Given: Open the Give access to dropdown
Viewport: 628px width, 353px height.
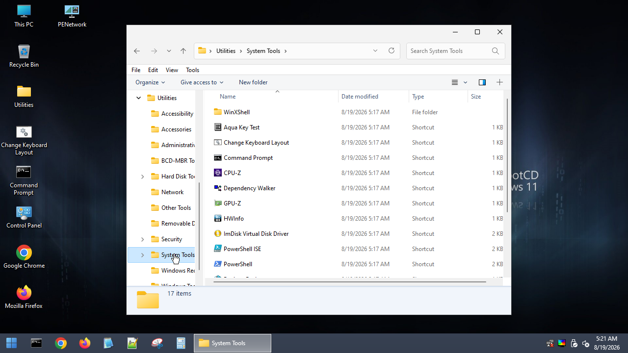Looking at the screenshot, I should tap(202, 82).
